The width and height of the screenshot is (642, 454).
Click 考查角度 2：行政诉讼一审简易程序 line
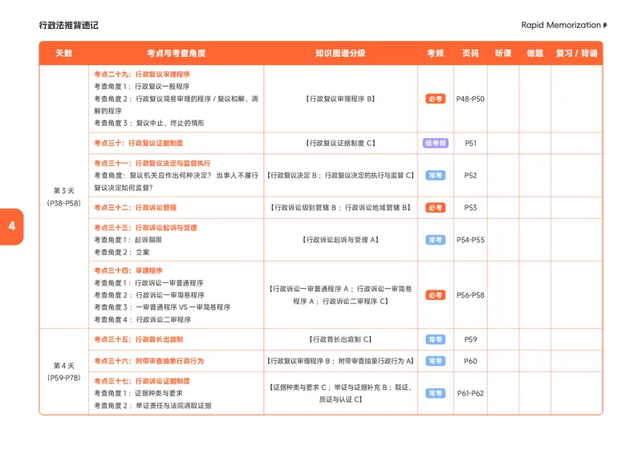click(149, 295)
